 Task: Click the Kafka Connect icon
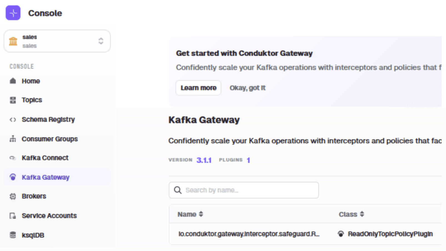13,158
